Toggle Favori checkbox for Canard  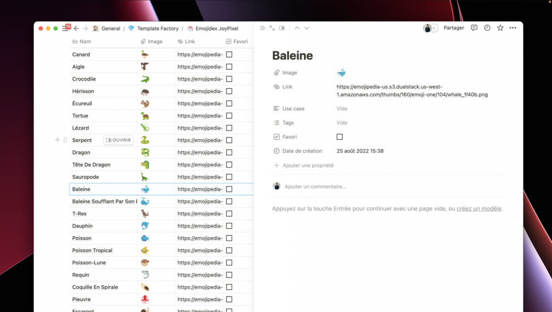[229, 54]
